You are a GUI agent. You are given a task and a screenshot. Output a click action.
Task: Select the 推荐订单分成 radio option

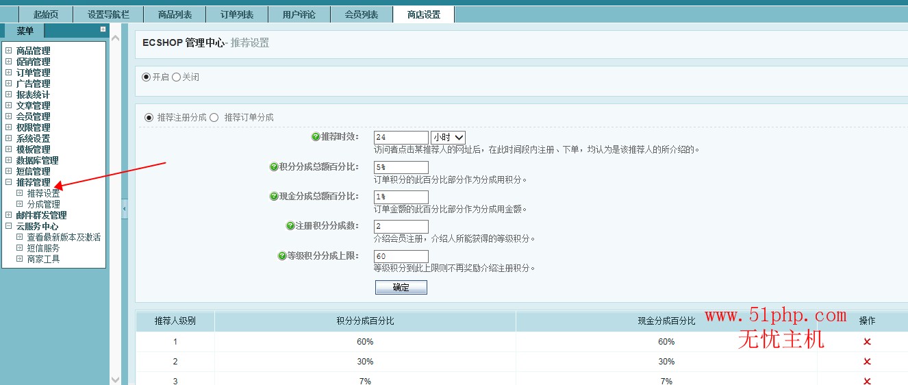point(214,118)
